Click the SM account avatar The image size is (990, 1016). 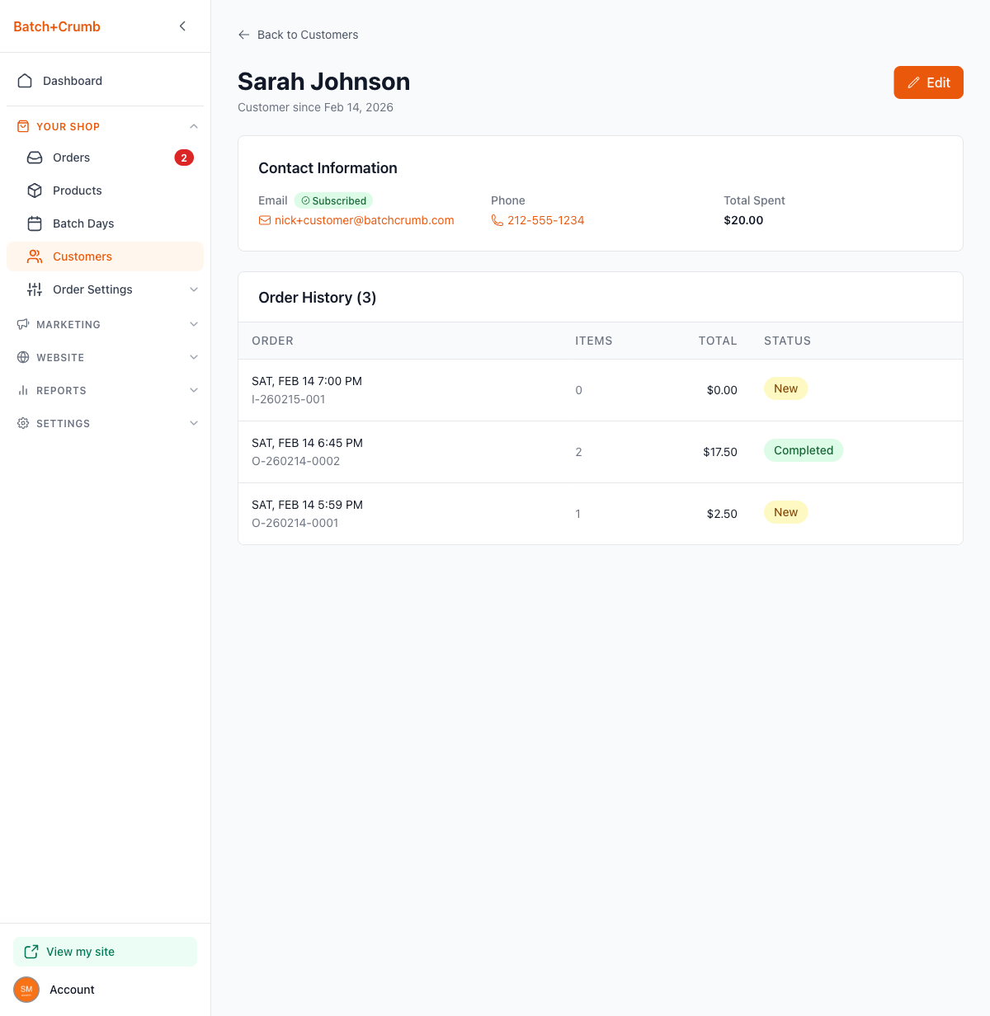[26, 990]
